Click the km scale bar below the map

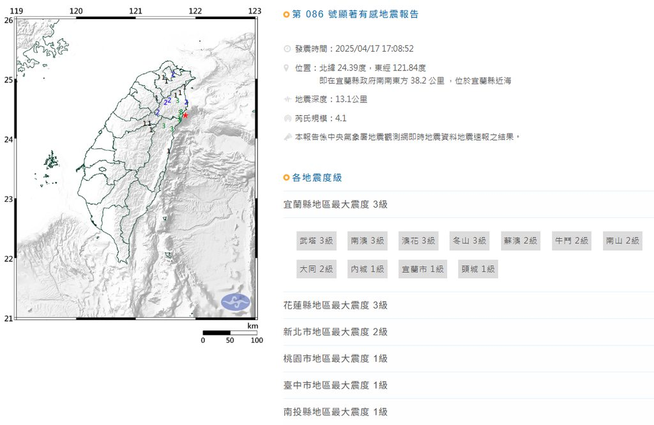coord(230,332)
